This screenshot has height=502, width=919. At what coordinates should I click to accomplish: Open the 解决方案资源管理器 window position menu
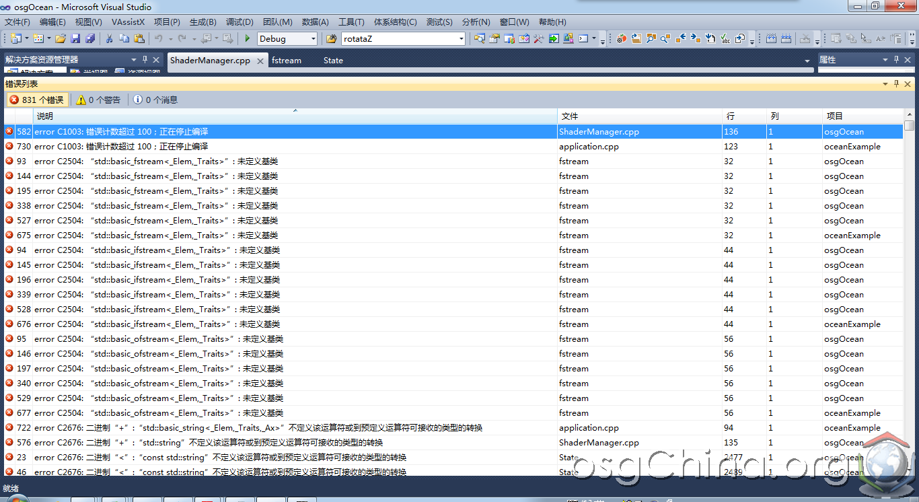pyautogui.click(x=134, y=60)
